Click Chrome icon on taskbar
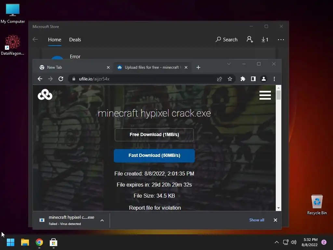The height and width of the screenshot is (250, 333). point(39,242)
